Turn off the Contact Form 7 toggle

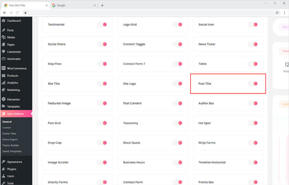[177, 64]
